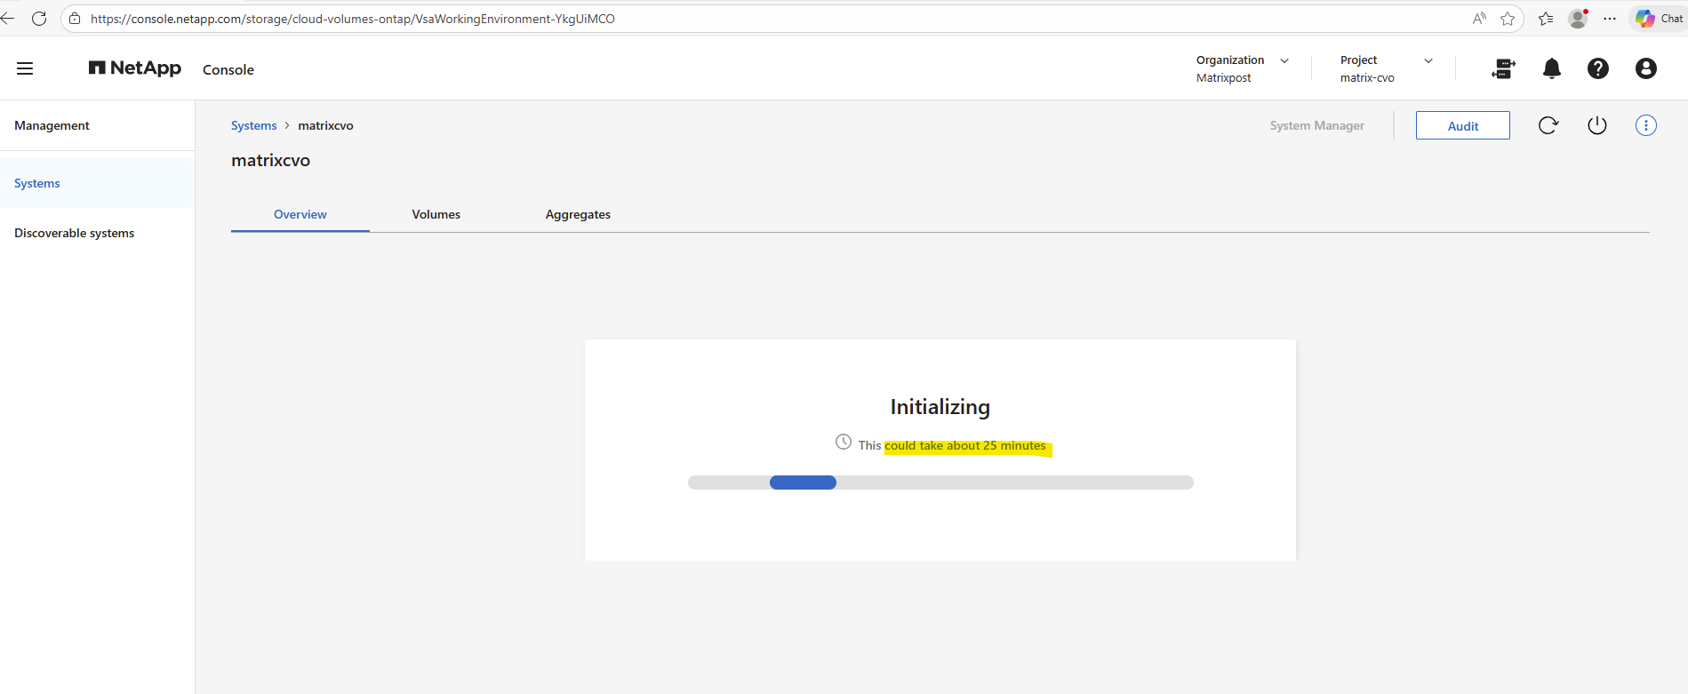Click the clock icon beside time estimate
The width and height of the screenshot is (1688, 694).
tap(844, 442)
